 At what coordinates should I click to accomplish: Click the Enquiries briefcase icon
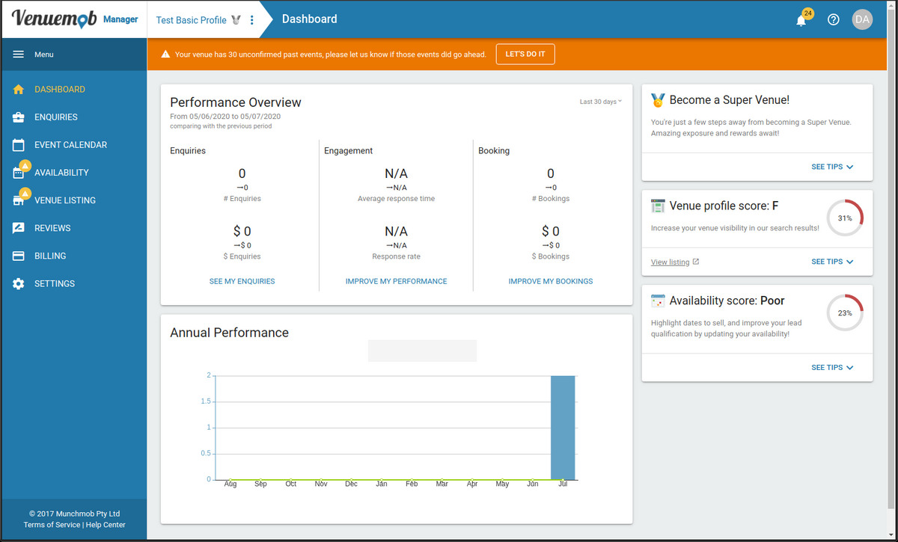tap(19, 117)
